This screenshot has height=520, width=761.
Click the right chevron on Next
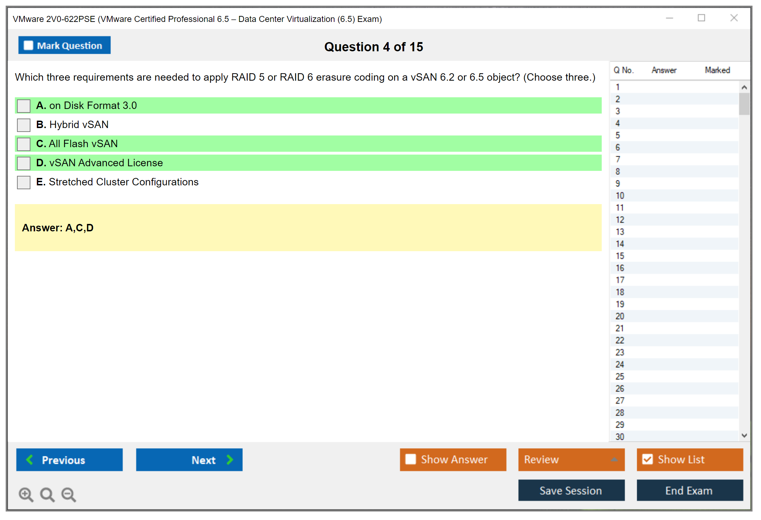click(x=230, y=460)
